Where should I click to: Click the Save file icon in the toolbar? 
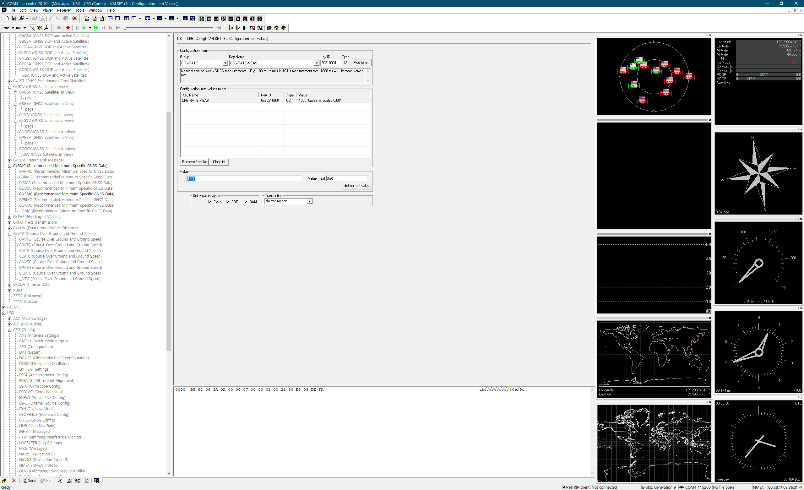click(14, 19)
